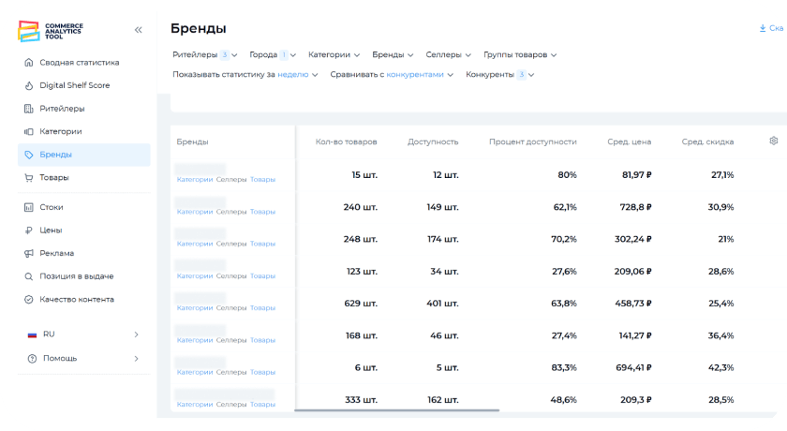Open Качество контента section

pyautogui.click(x=77, y=300)
